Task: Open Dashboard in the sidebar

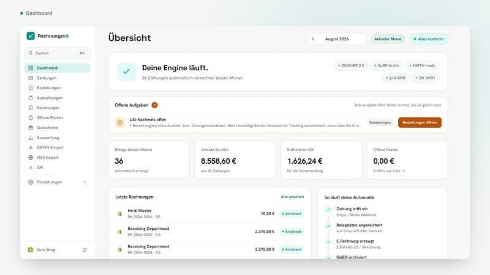Action: pyautogui.click(x=57, y=68)
